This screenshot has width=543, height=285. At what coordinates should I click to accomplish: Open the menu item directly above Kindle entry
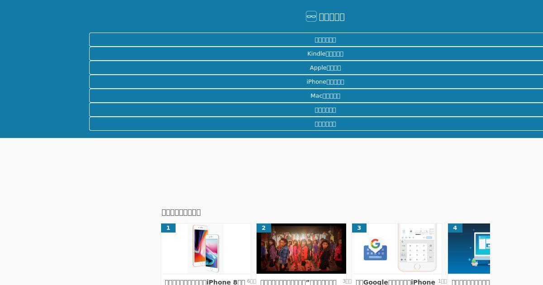click(x=325, y=40)
